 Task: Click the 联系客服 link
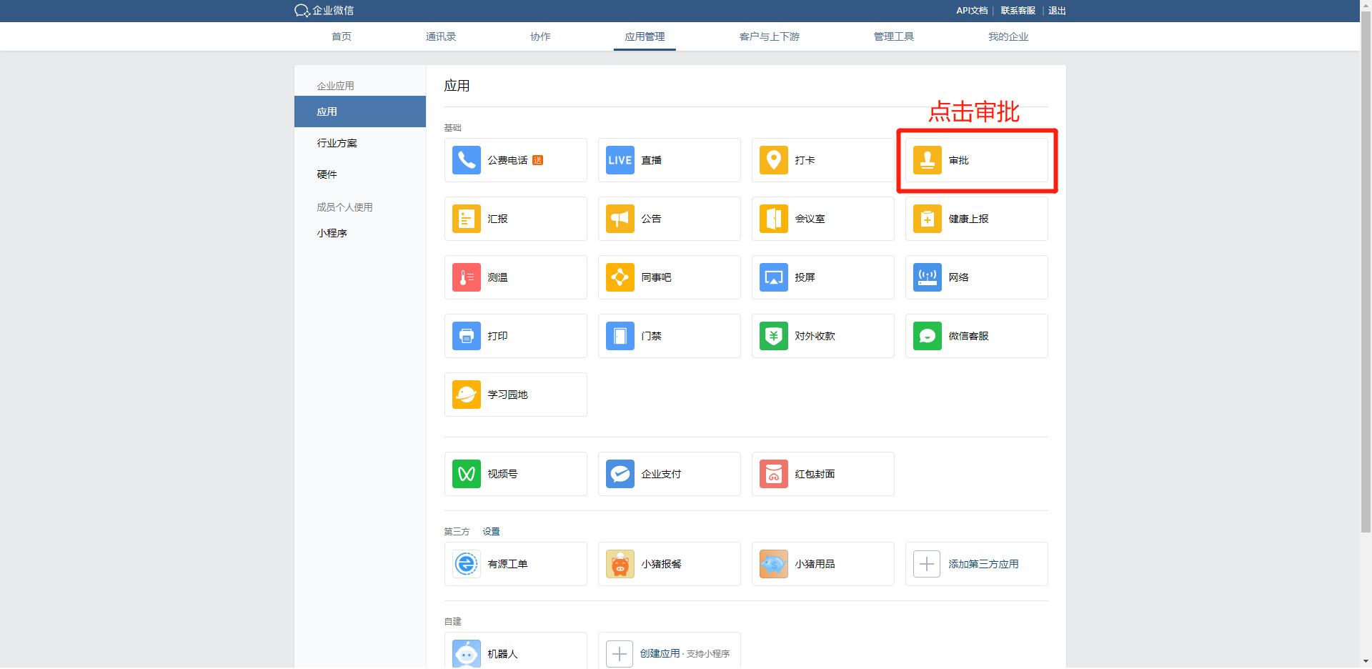1018,11
